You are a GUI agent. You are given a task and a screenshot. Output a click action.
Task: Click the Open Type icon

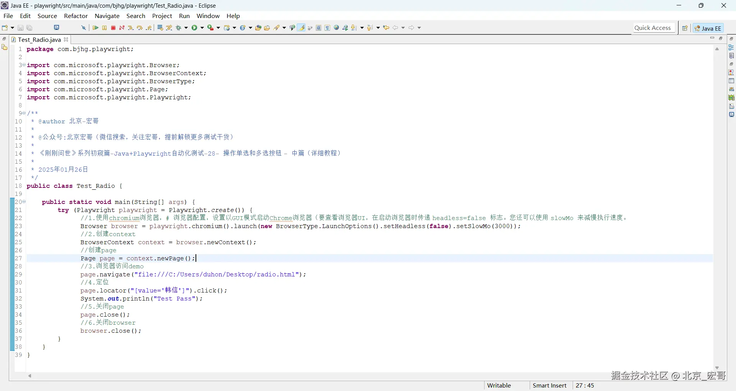pyautogui.click(x=258, y=28)
